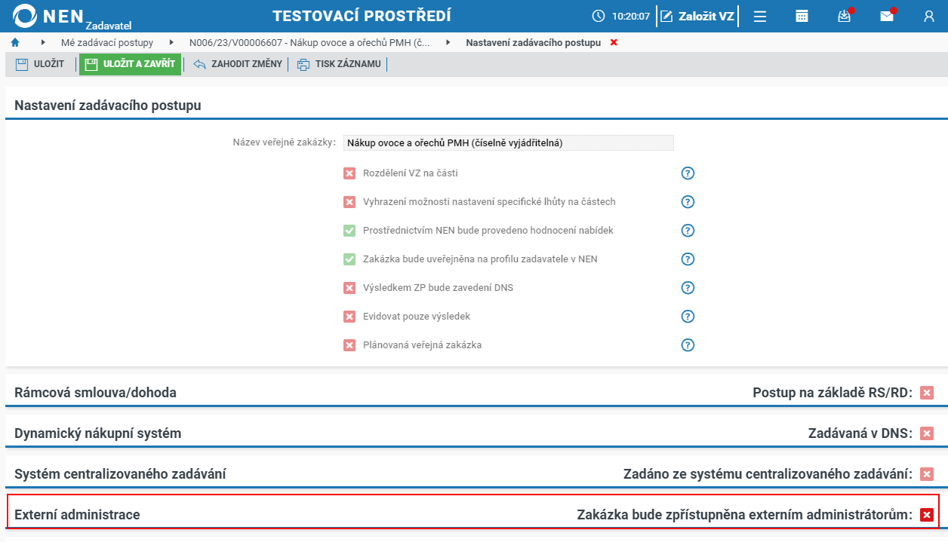Expand arrow before Nastavení zadávacího postupu breadcrumb
The height and width of the screenshot is (542, 948).
pos(448,43)
